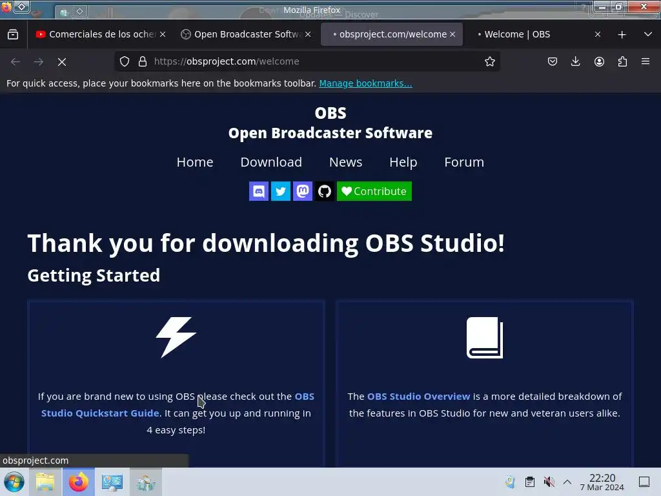This screenshot has width=661, height=496.
Task: View site security lock information
Action: [x=143, y=61]
